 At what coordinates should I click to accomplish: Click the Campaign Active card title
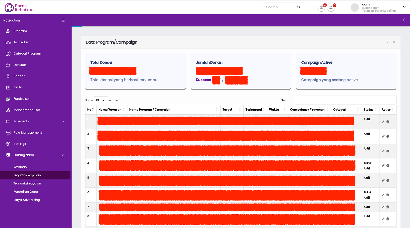click(317, 62)
